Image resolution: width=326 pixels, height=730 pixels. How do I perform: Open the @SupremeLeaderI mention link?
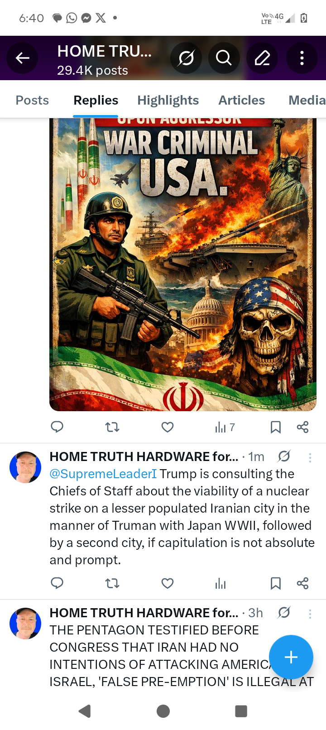click(103, 474)
